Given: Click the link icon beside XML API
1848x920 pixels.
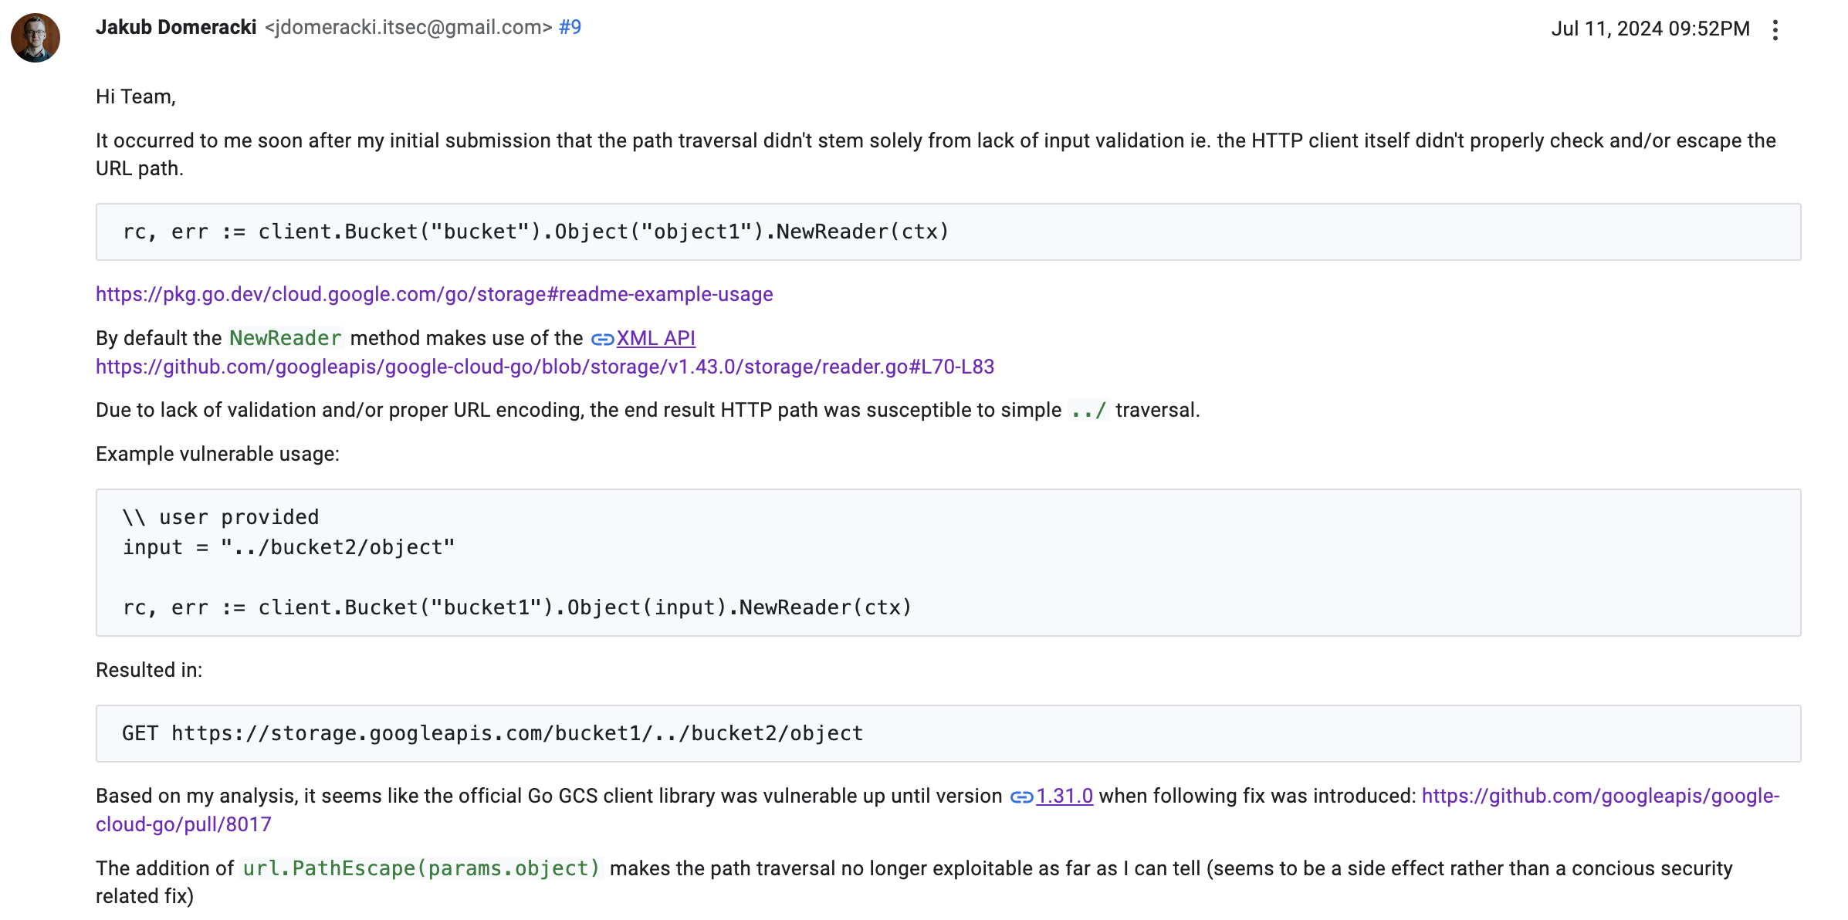Looking at the screenshot, I should coord(602,339).
